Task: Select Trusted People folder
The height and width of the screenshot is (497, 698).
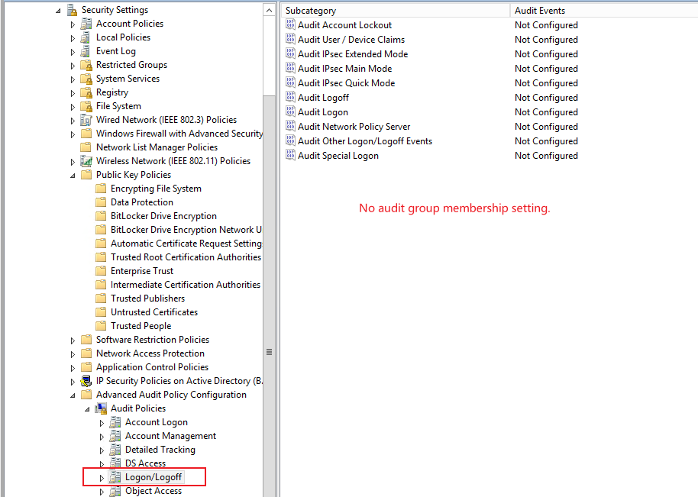Action: point(141,326)
